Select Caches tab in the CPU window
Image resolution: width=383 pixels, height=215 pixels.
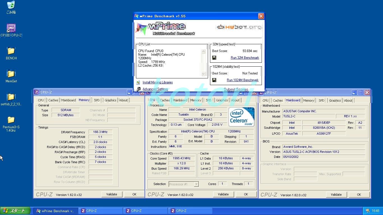pos(165,100)
